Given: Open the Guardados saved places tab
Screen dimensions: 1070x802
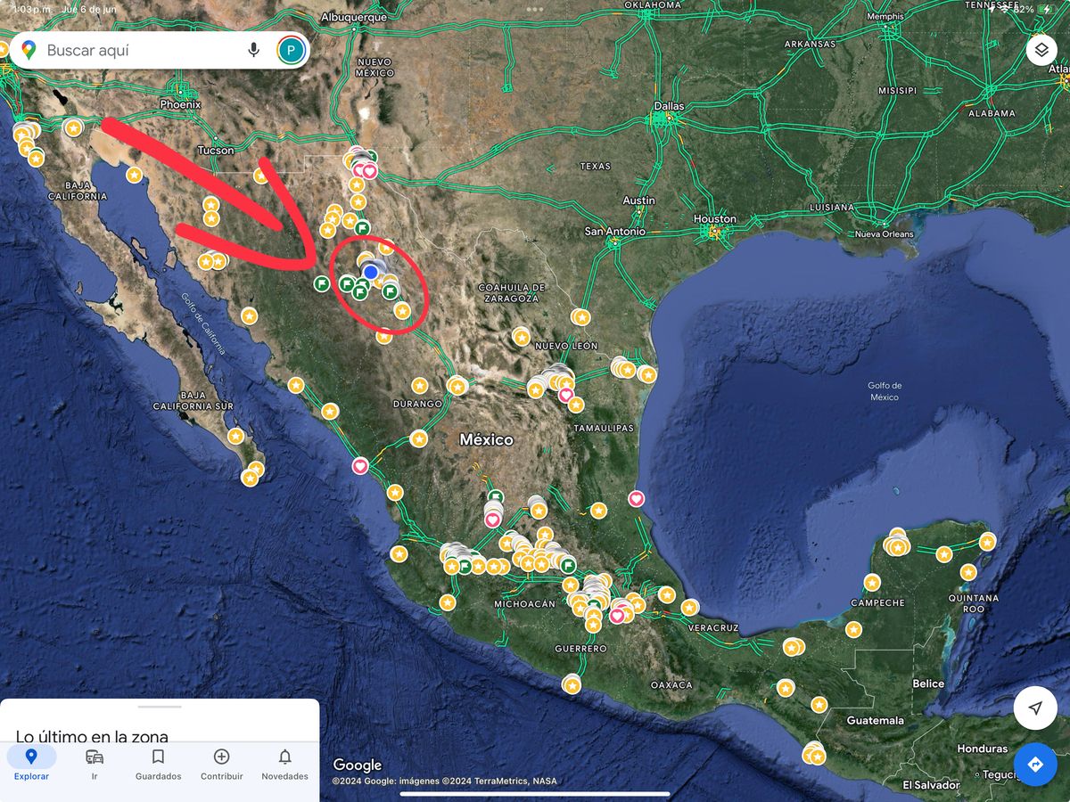Looking at the screenshot, I should coord(158,764).
